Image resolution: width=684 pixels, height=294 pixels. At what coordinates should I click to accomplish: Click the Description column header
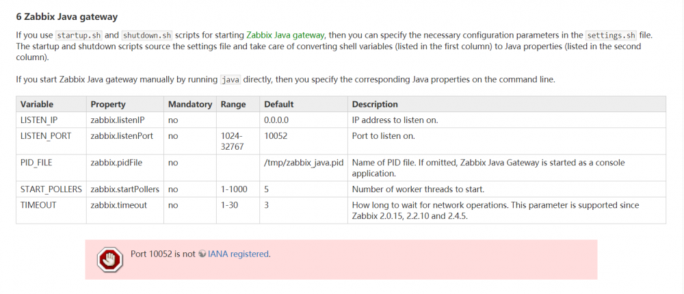tap(375, 105)
